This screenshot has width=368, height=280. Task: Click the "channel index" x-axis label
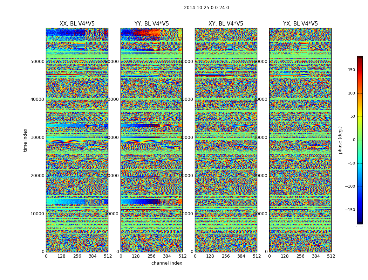click(x=167, y=263)
